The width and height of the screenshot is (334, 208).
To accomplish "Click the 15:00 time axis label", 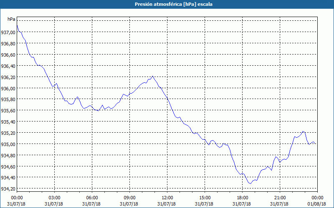I will click(205, 198).
